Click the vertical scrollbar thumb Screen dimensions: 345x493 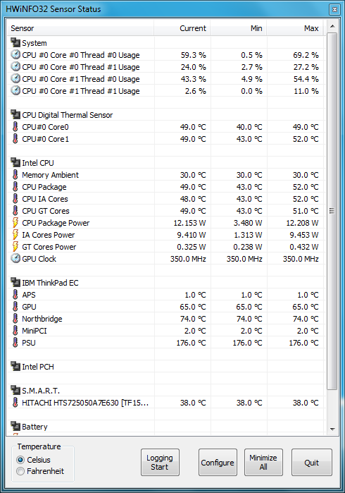[x=332, y=211]
